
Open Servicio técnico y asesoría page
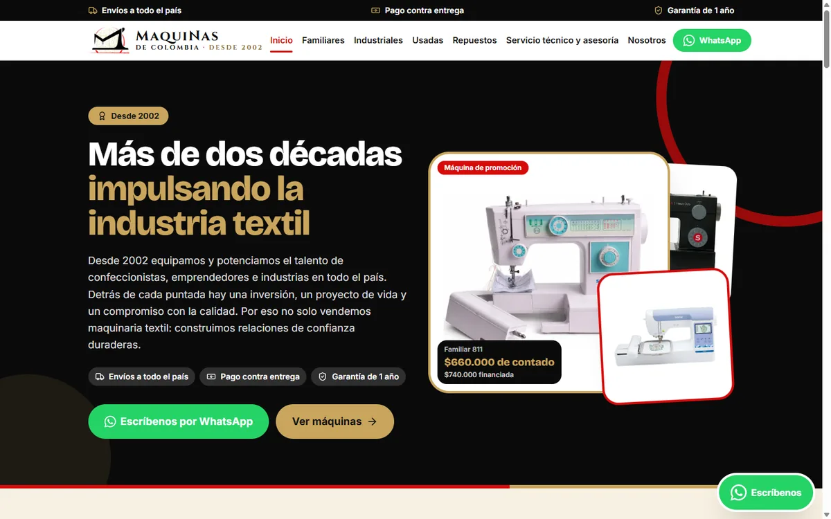(x=562, y=40)
